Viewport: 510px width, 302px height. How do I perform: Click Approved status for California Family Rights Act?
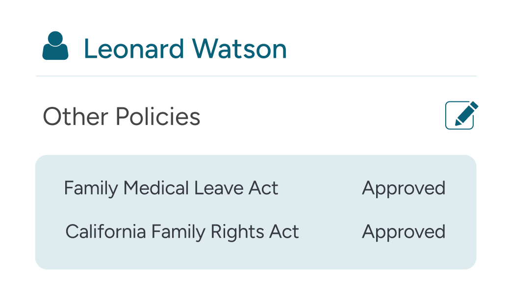(404, 232)
